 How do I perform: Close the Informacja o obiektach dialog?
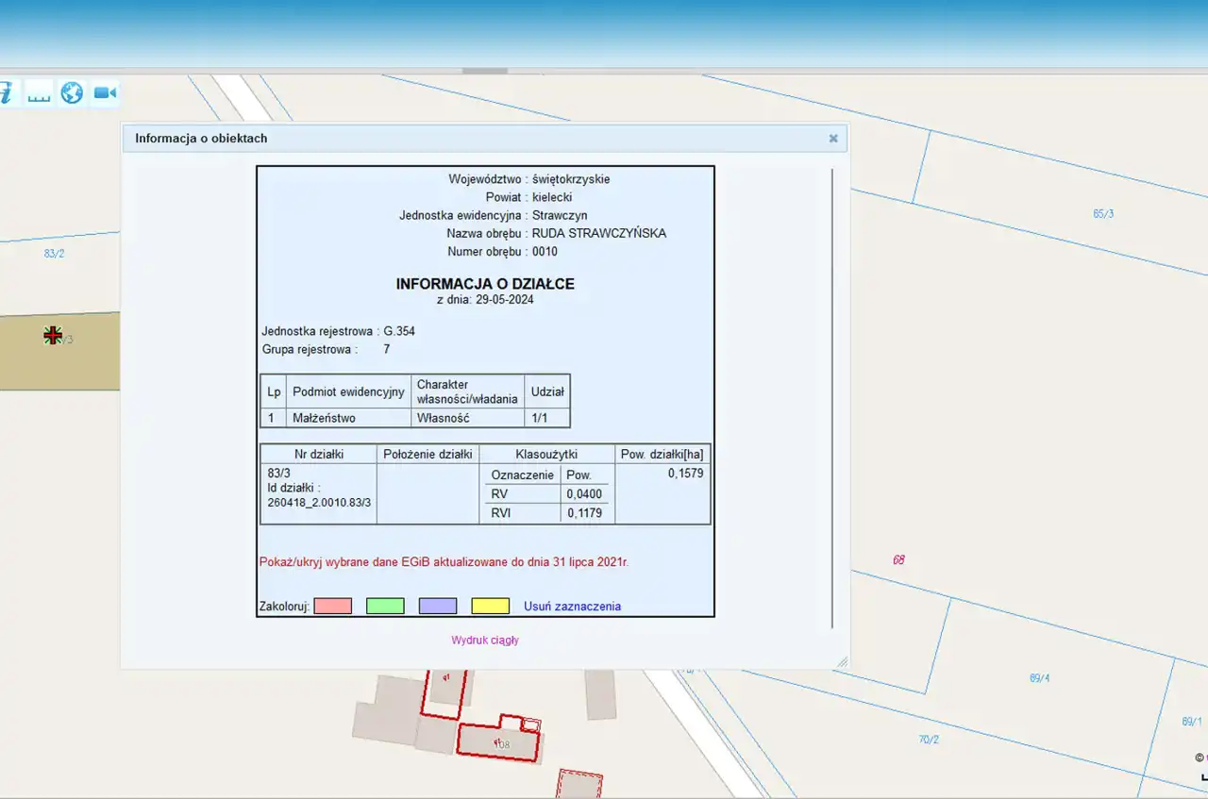point(833,139)
